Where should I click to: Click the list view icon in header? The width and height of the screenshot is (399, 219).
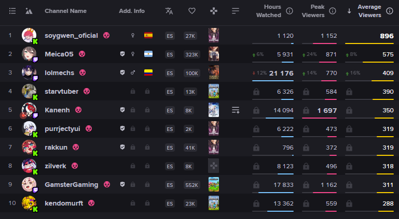[12, 11]
